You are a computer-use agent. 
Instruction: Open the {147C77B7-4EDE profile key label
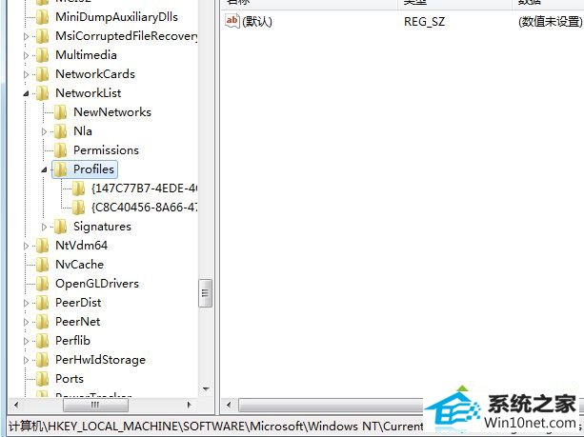point(144,189)
